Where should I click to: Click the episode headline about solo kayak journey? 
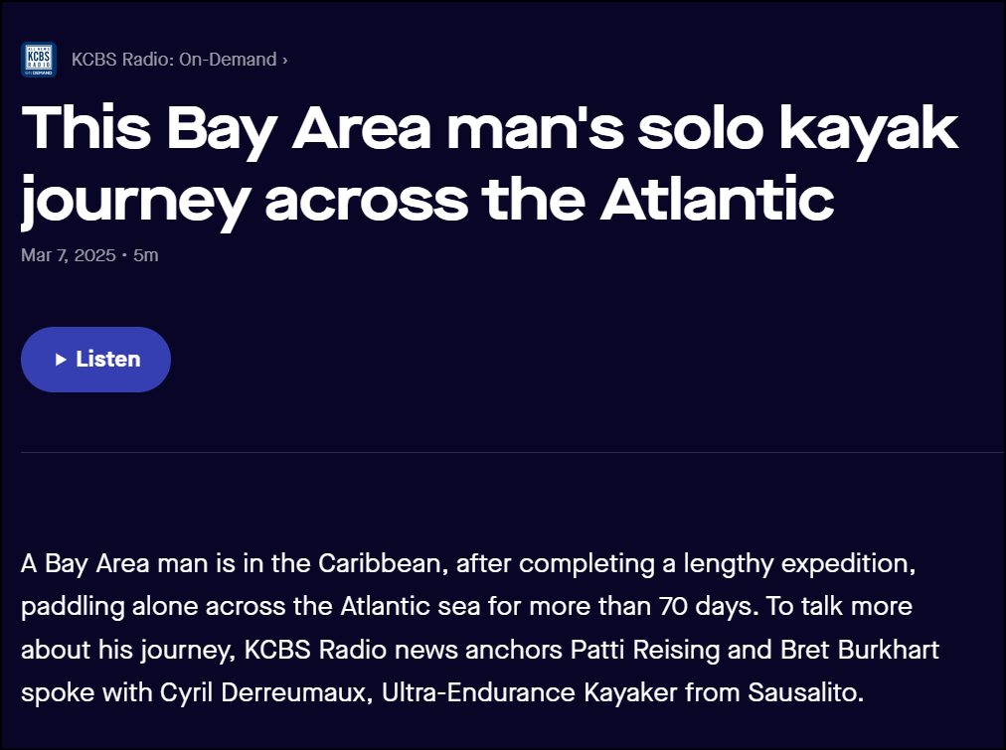(x=489, y=165)
